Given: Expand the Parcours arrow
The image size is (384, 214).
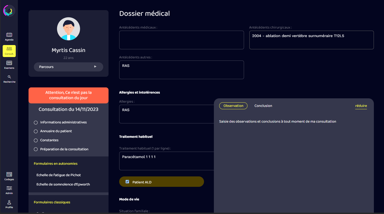Looking at the screenshot, I should (x=95, y=67).
